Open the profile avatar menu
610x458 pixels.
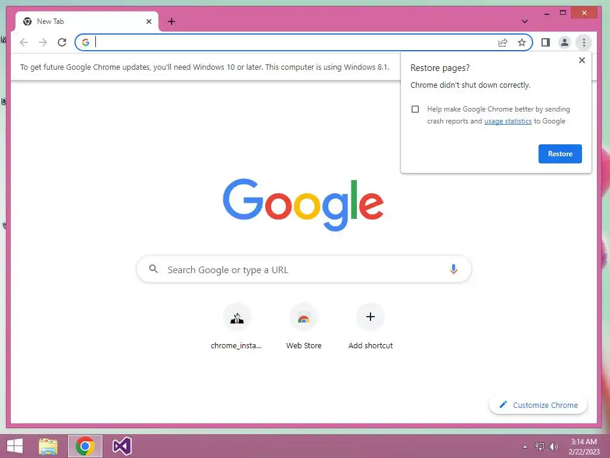565,42
